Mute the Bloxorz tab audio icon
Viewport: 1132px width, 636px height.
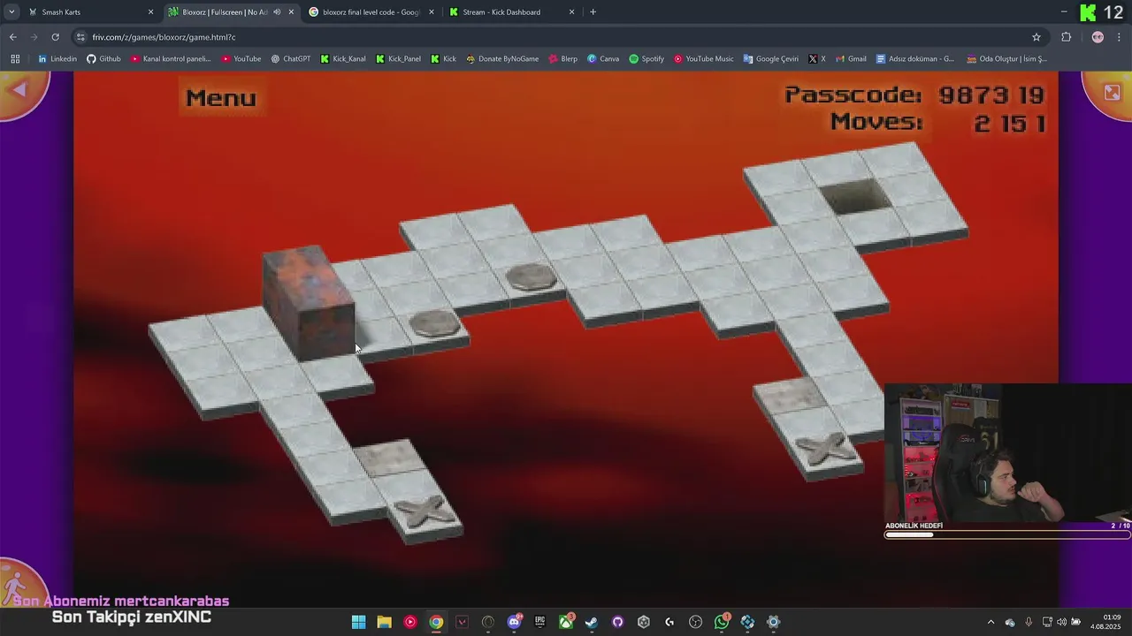[277, 12]
